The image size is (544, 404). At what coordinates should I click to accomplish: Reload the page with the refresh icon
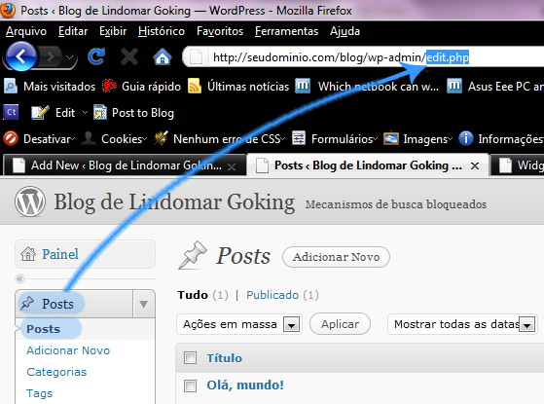pos(96,56)
